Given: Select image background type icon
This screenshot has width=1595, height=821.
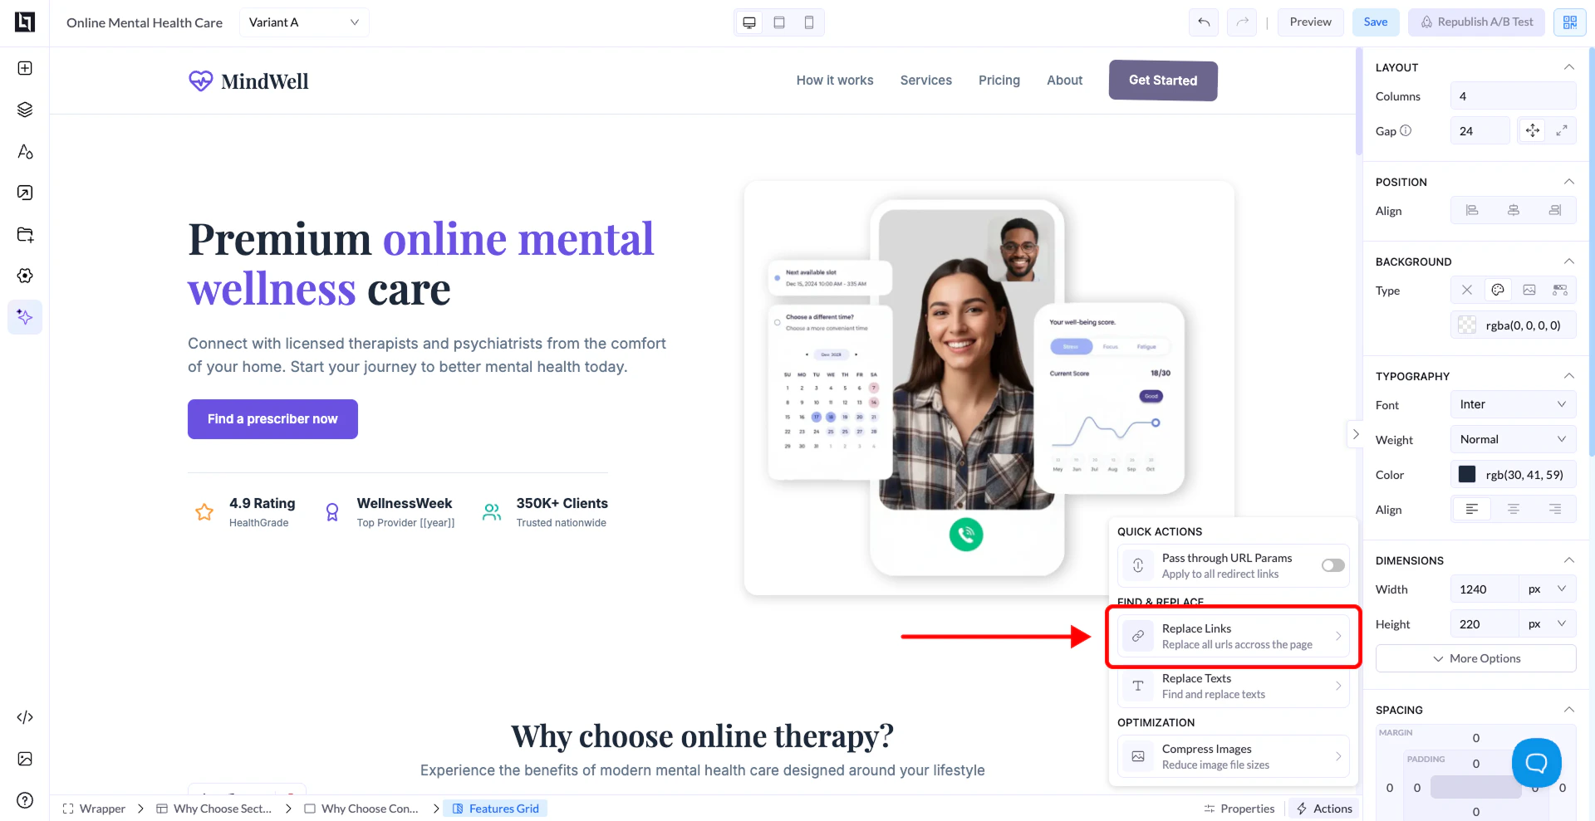Looking at the screenshot, I should click(x=1529, y=290).
